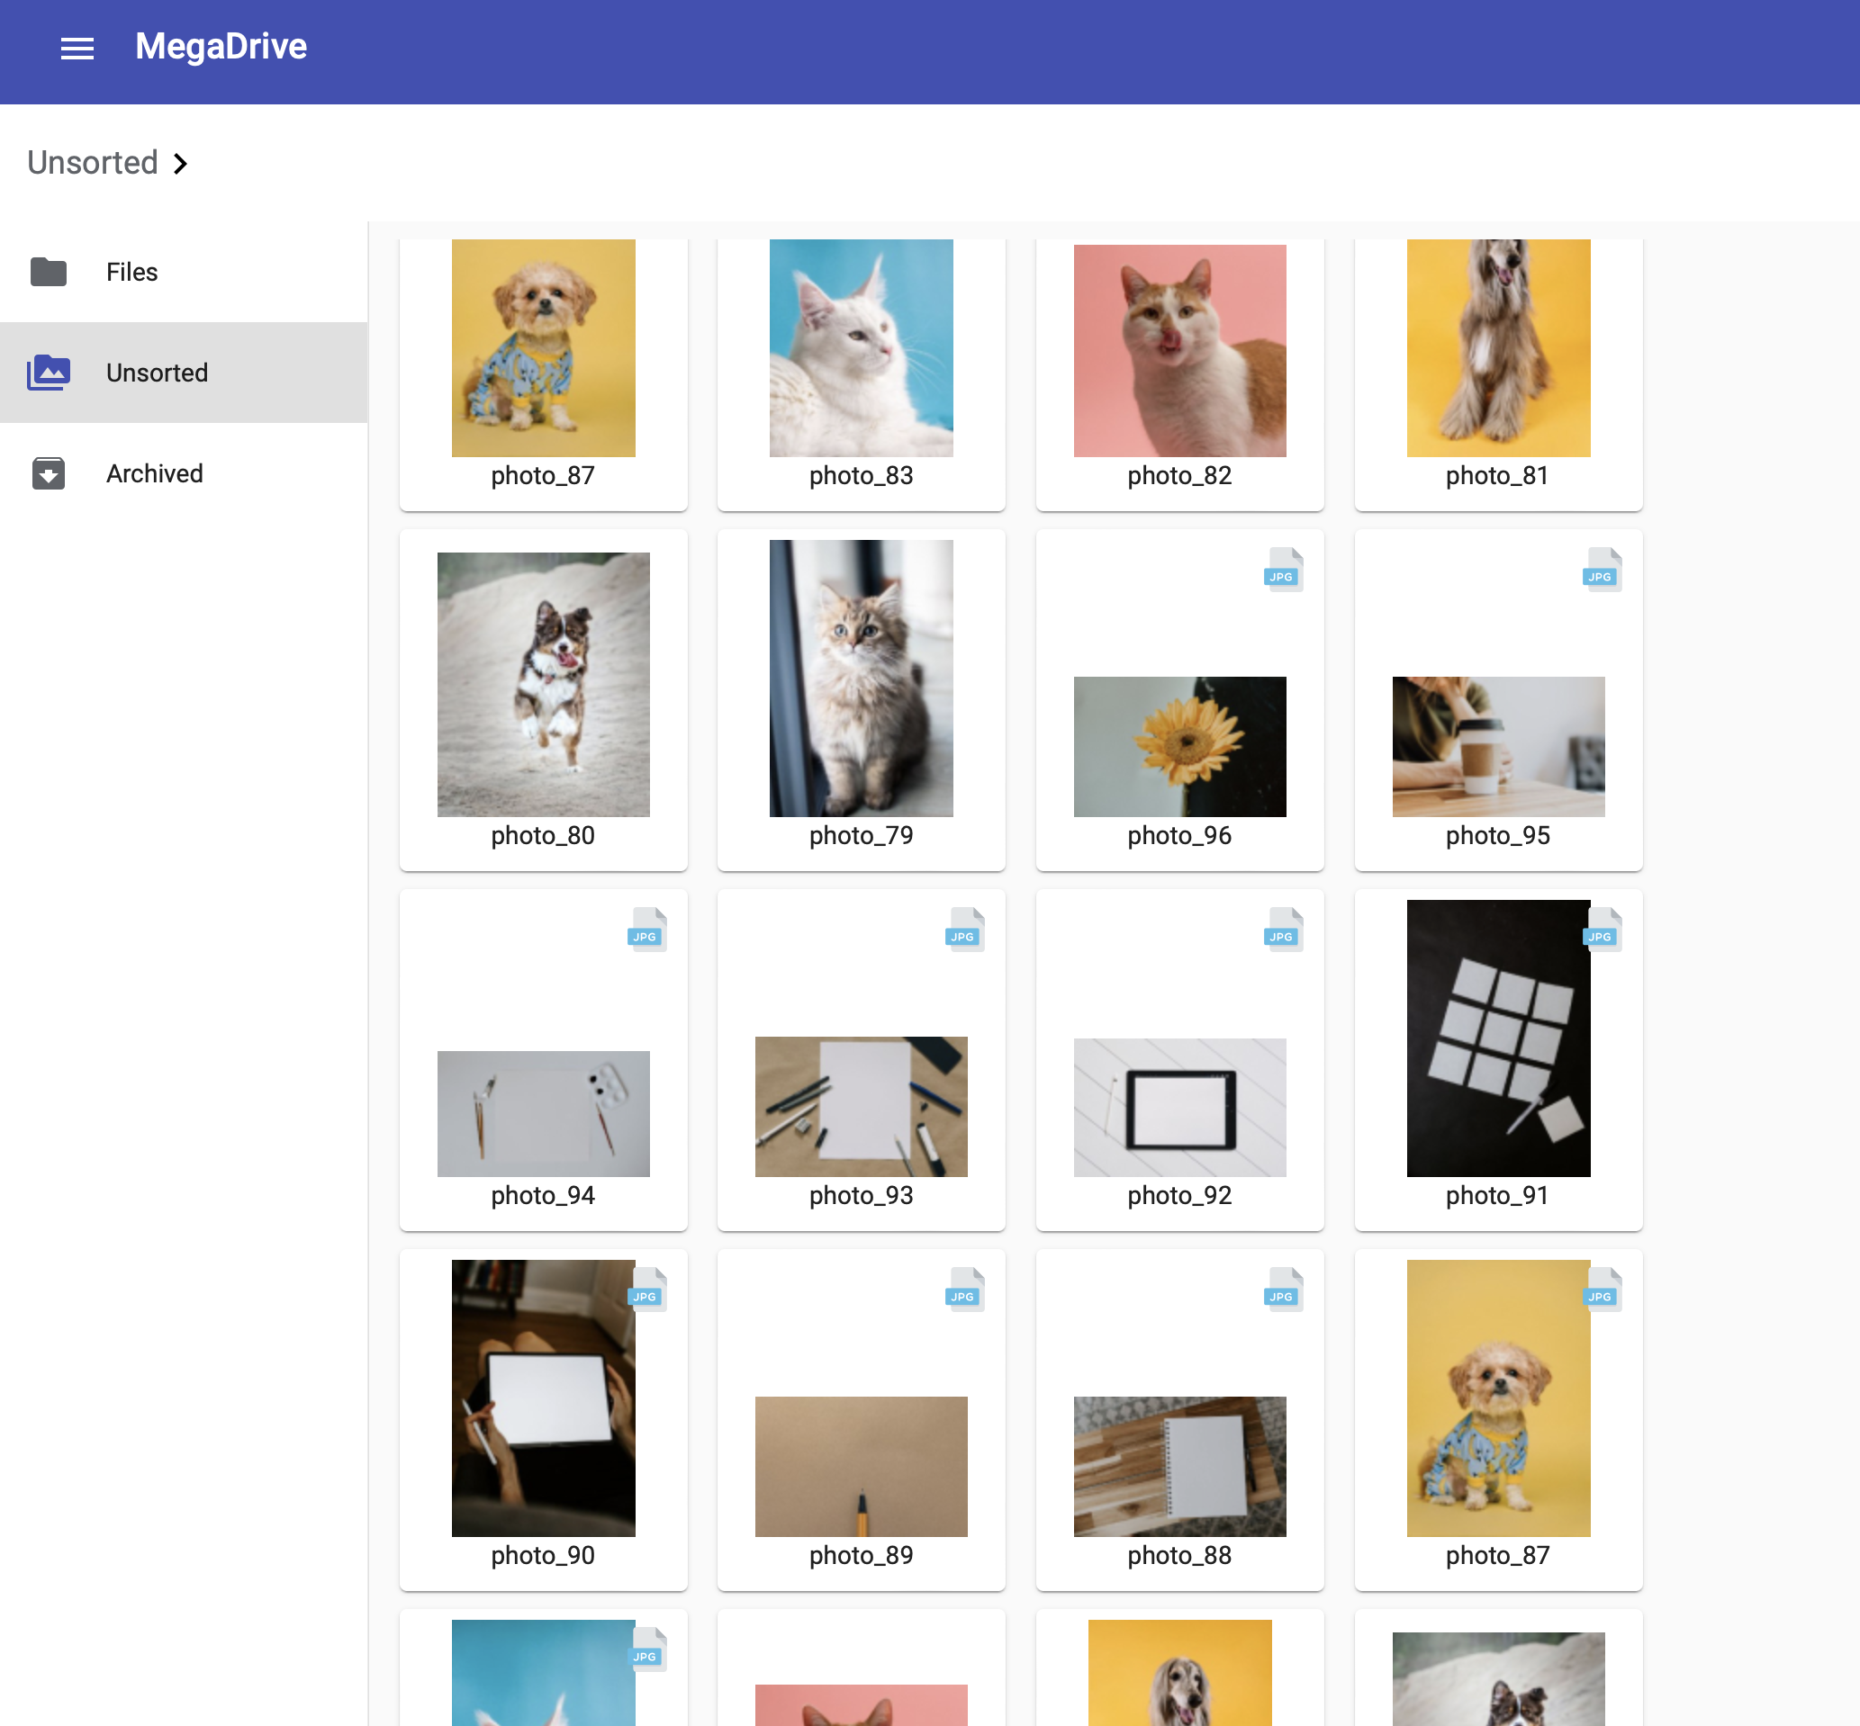
Task: Click the photo_95 filename label
Action: click(x=1498, y=835)
